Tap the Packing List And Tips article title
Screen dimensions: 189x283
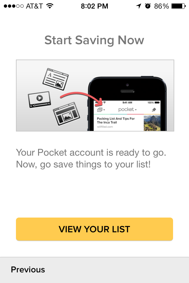click(x=116, y=120)
